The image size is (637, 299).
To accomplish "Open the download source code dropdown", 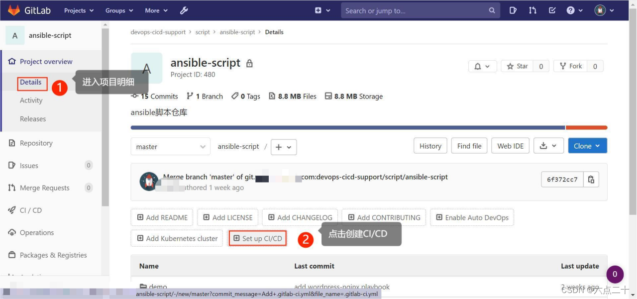I will pos(548,146).
